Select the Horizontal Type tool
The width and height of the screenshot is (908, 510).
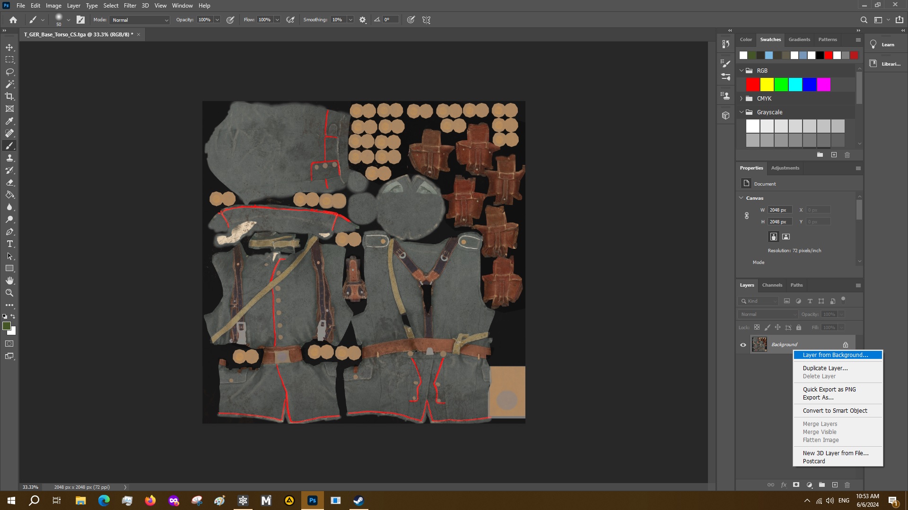click(x=9, y=244)
